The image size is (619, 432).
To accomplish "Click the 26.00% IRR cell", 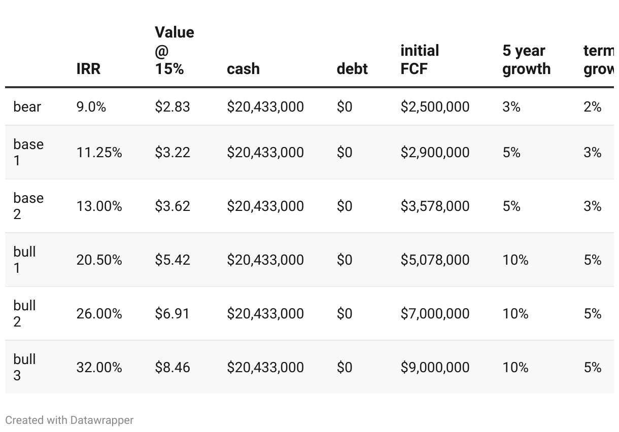I will pyautogui.click(x=99, y=313).
